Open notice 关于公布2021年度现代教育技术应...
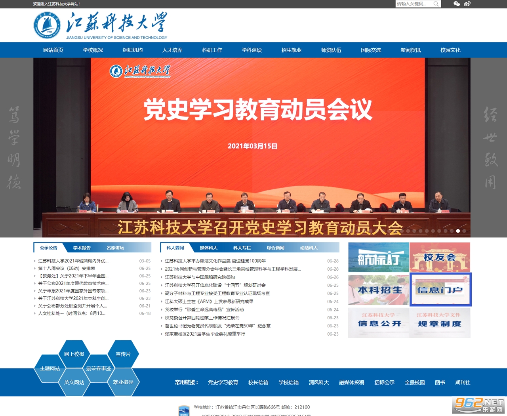The height and width of the screenshot is (416, 507). [x=73, y=284]
